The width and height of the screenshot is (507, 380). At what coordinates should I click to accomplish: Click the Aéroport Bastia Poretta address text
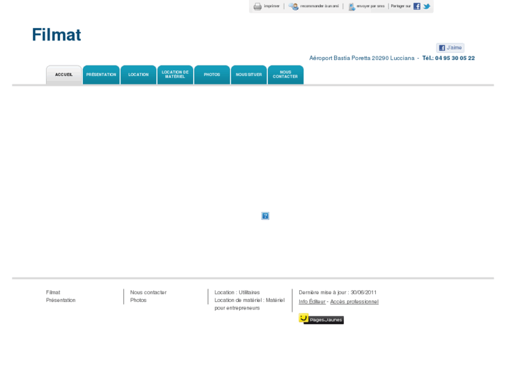click(x=362, y=58)
